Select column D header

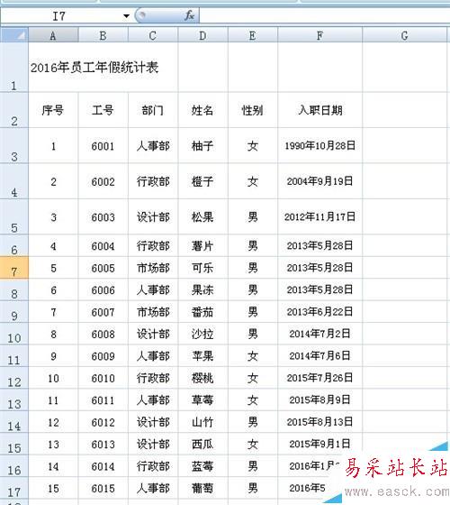[202, 35]
